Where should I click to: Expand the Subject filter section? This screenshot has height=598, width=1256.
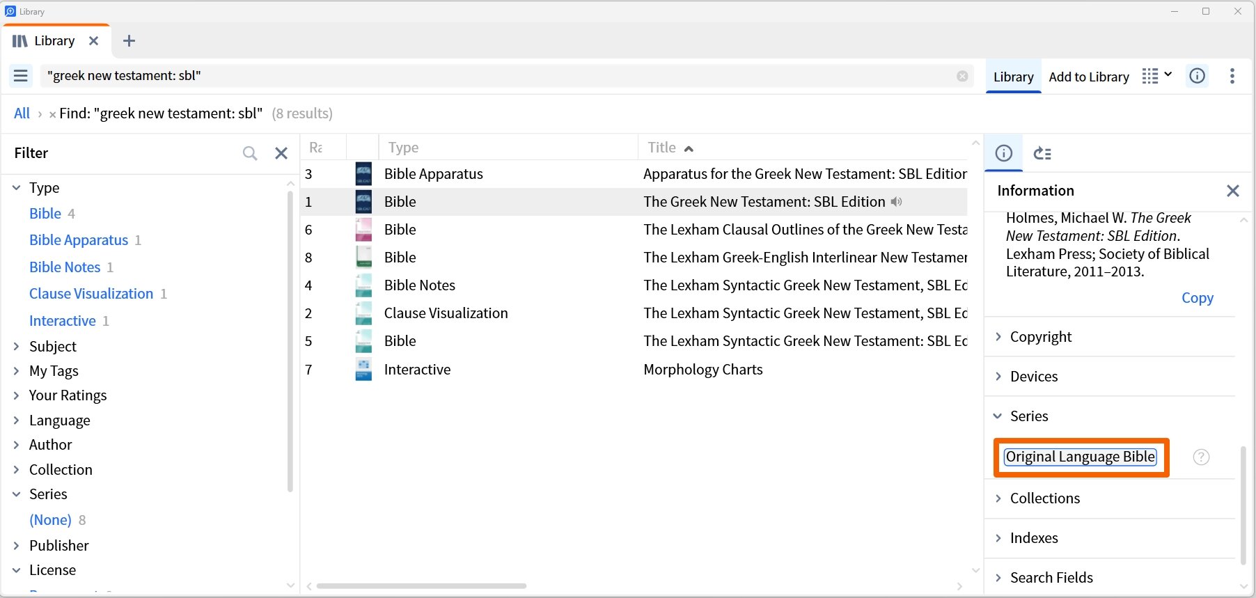[x=17, y=346]
